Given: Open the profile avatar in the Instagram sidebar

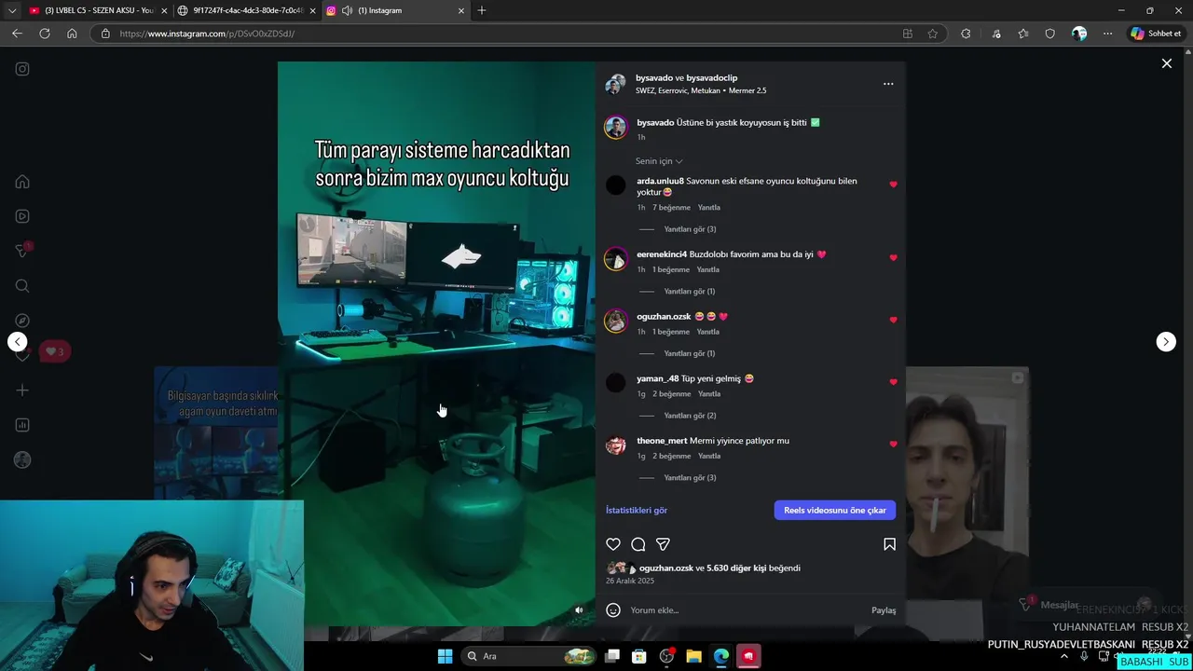Looking at the screenshot, I should (x=22, y=459).
